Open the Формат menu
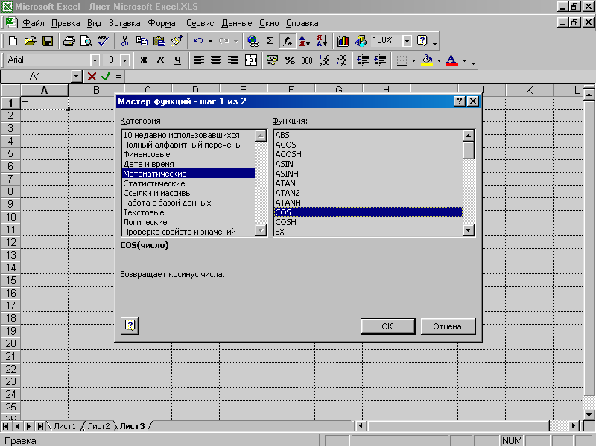This screenshot has width=596, height=447. coord(163,23)
